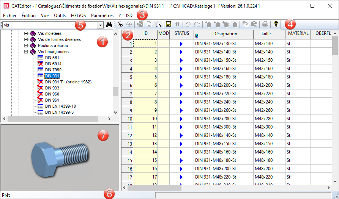
Task: Click the table's horizontal scrollbar thumb
Action: point(155,187)
